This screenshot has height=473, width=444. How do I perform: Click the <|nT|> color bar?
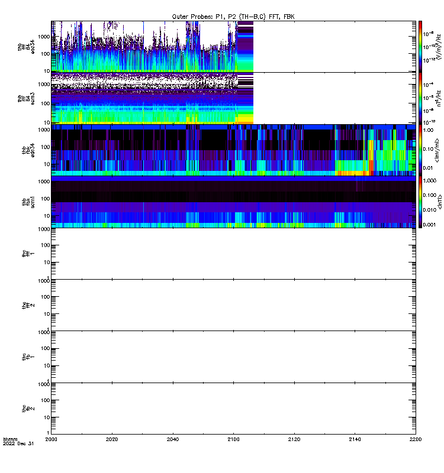click(420, 202)
